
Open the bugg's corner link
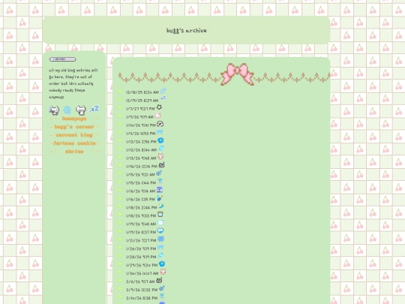coord(74,127)
